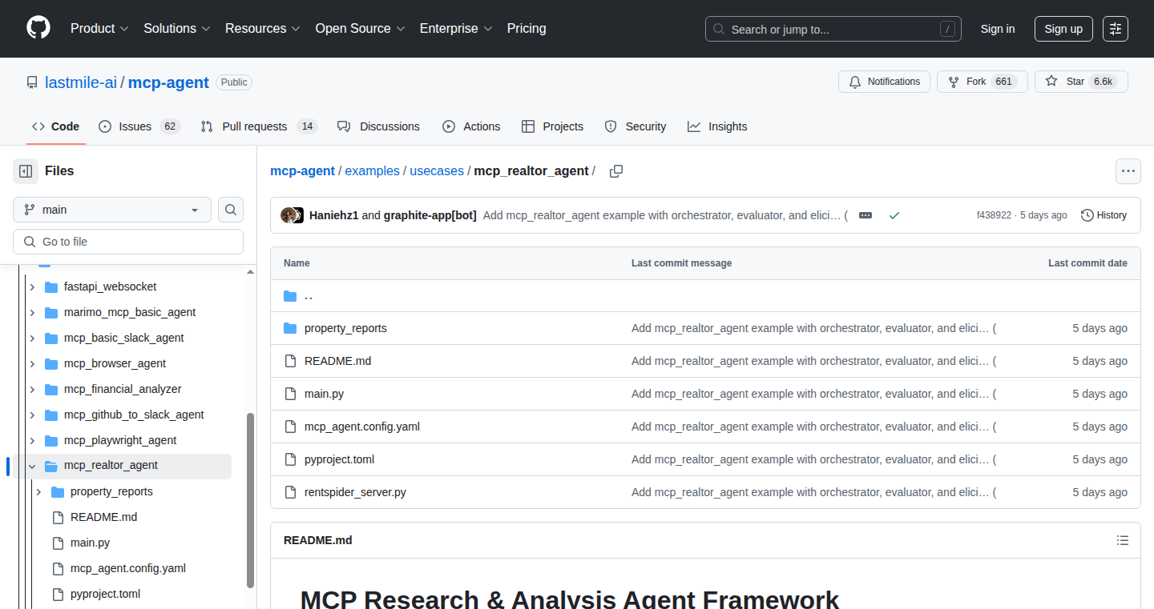The image size is (1154, 609).
Task: Go to the Pricing page
Action: pyautogui.click(x=527, y=29)
